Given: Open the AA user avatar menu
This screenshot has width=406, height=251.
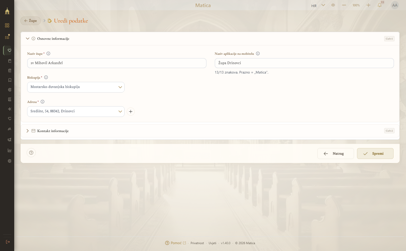Looking at the screenshot, I should click(x=395, y=5).
